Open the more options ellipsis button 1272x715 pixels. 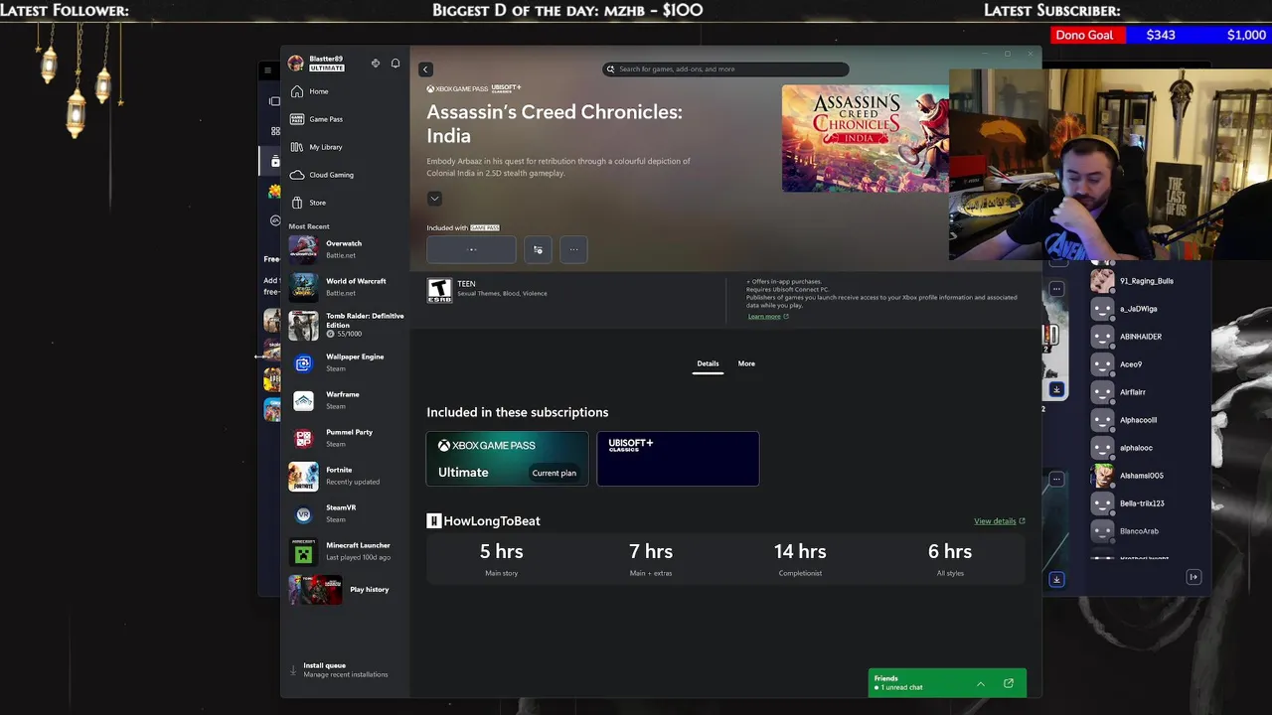(573, 249)
